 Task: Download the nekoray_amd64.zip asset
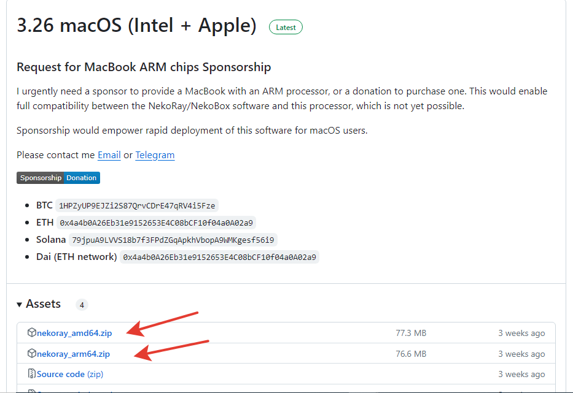74,334
